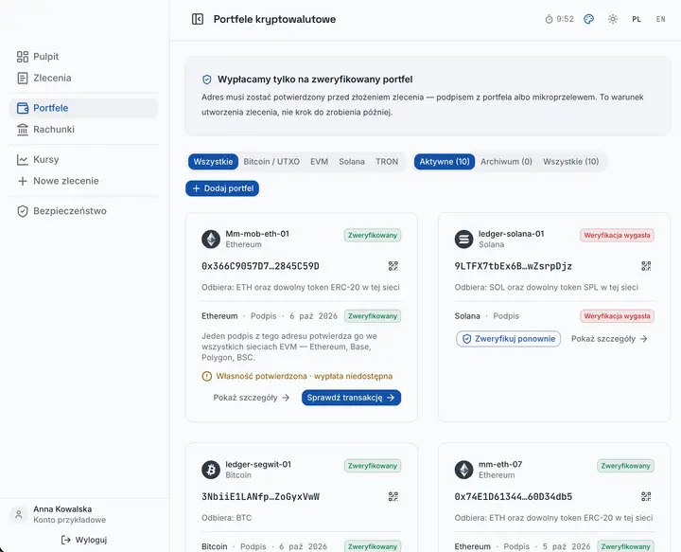Show Wszystkie (10) wallets
This screenshot has width=681, height=552.
click(570, 162)
